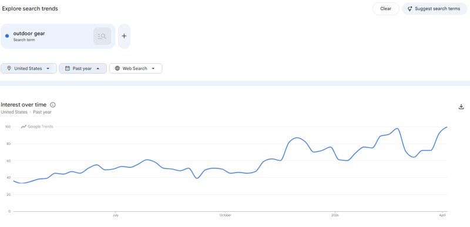The image size is (470, 227).
Task: Download the Interest over time chart data
Action: click(x=461, y=106)
